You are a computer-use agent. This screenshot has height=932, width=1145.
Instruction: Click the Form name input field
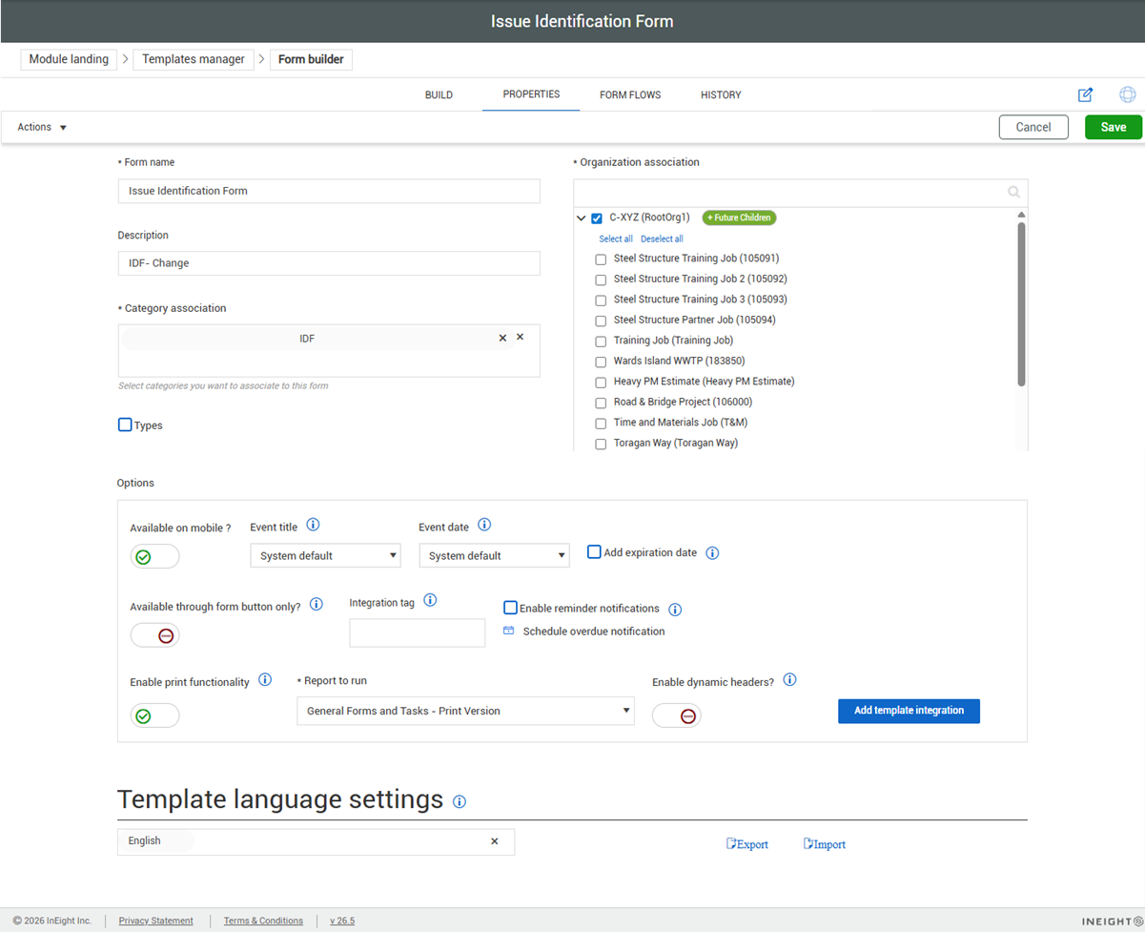[x=329, y=191]
